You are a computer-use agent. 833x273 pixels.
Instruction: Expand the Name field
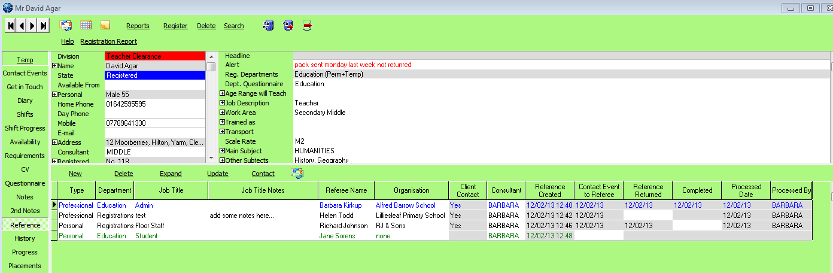pyautogui.click(x=54, y=66)
